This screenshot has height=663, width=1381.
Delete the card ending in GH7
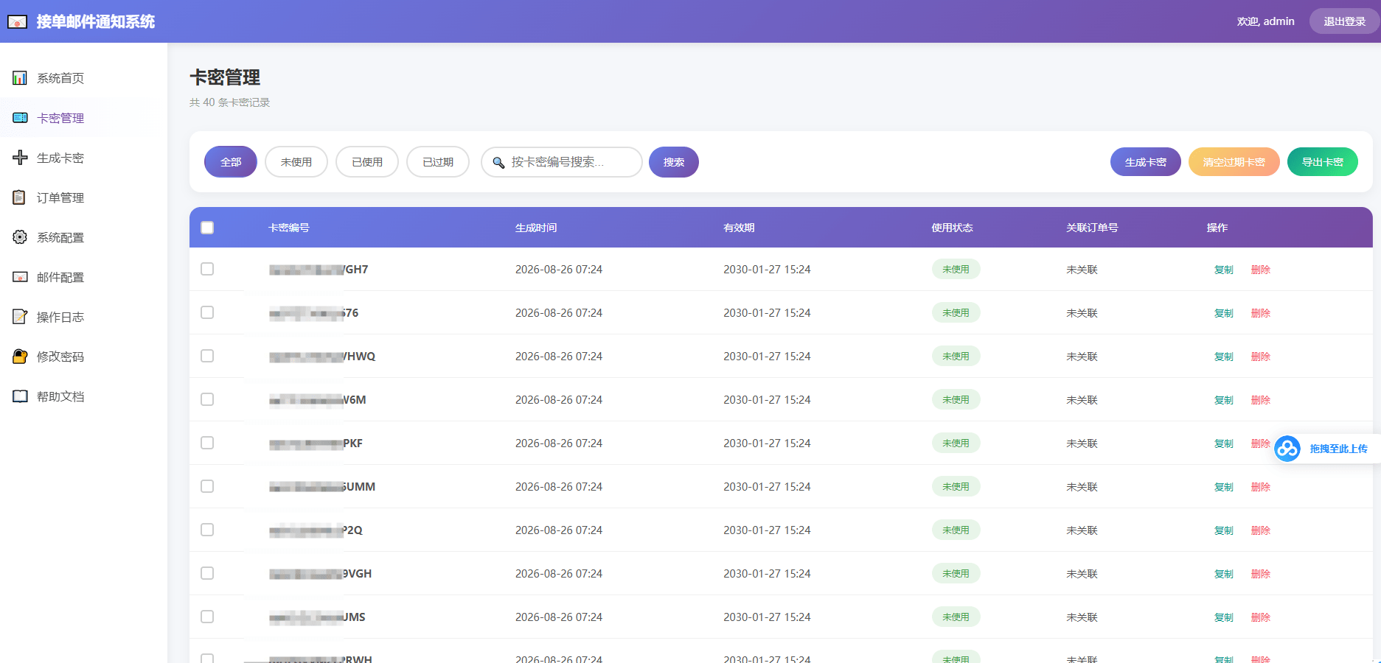point(1261,270)
